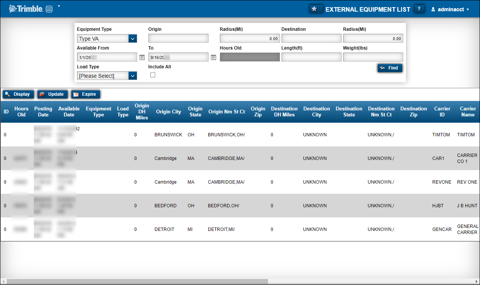This screenshot has height=285, width=480.
Task: Click the Trimble logo
Action: pos(26,9)
